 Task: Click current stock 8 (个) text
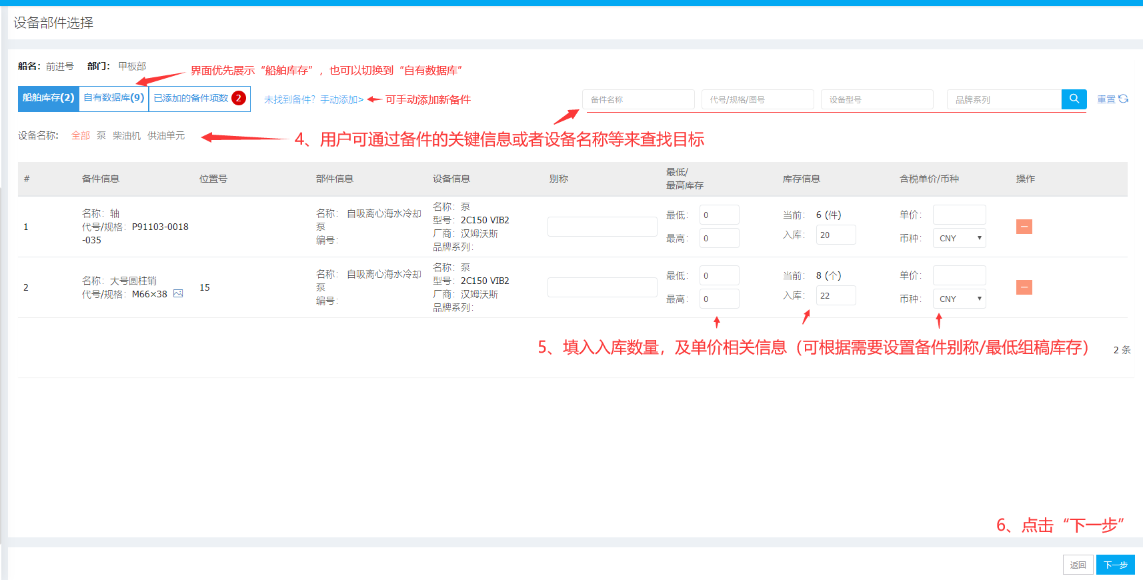click(x=829, y=275)
